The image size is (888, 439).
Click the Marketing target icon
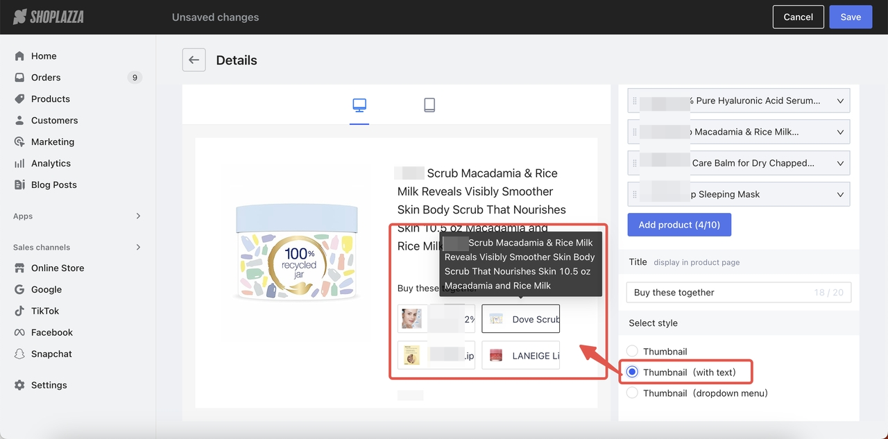pos(19,142)
